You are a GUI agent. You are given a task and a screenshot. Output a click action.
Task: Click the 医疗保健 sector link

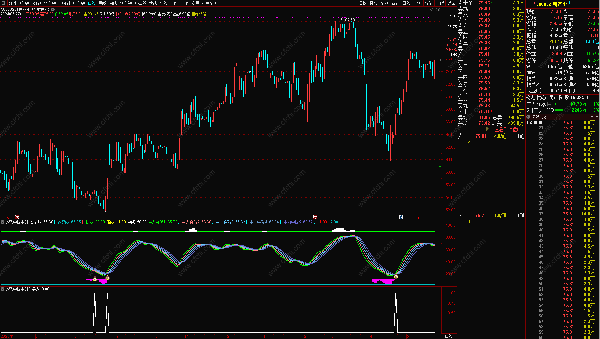click(x=199, y=14)
